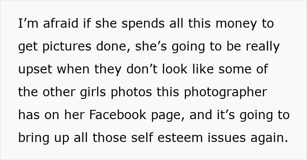Click the word "bring" in last line
The width and height of the screenshot is (307, 160).
point(34,138)
